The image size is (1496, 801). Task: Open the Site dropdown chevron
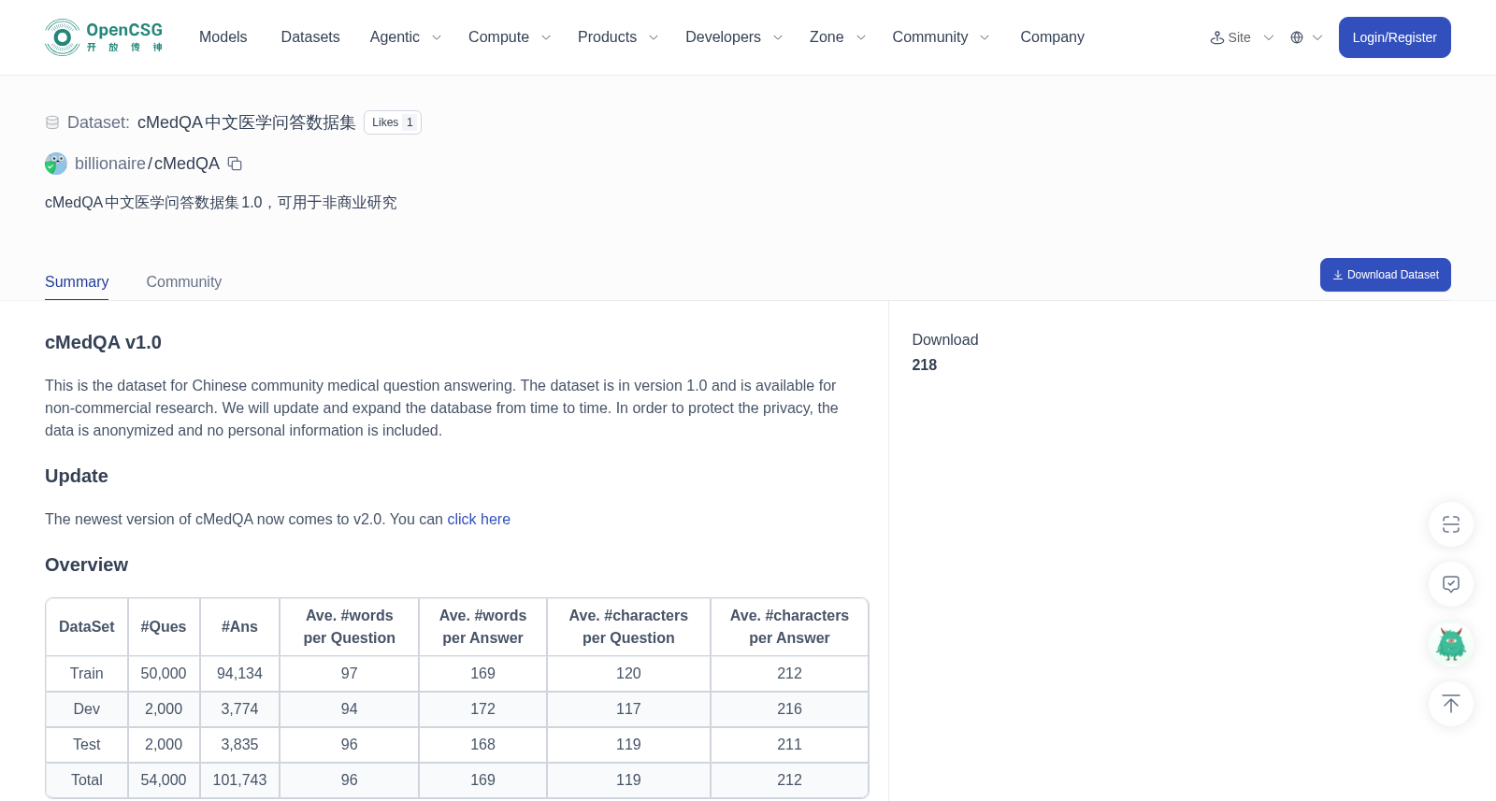pos(1269,37)
